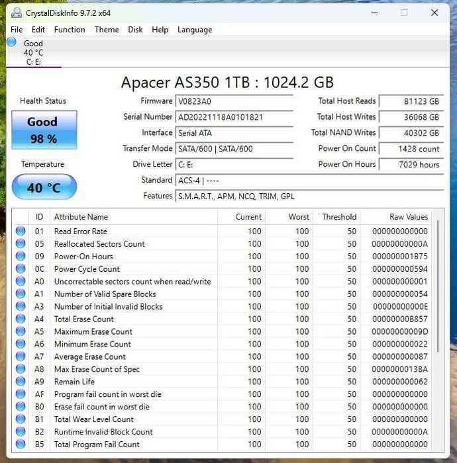
Task: Click the Standard field showing ACS-4
Action: (309, 181)
